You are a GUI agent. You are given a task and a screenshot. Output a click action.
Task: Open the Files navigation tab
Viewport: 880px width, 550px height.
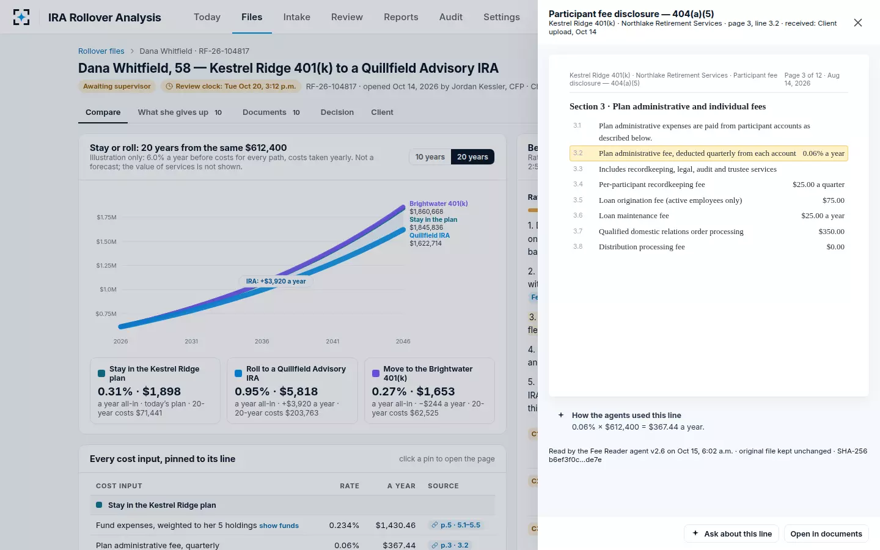click(252, 17)
